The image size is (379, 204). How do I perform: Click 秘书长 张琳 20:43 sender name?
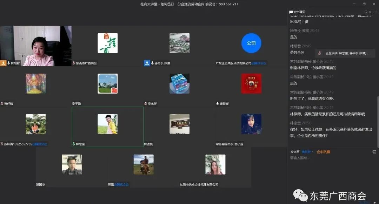point(299,30)
